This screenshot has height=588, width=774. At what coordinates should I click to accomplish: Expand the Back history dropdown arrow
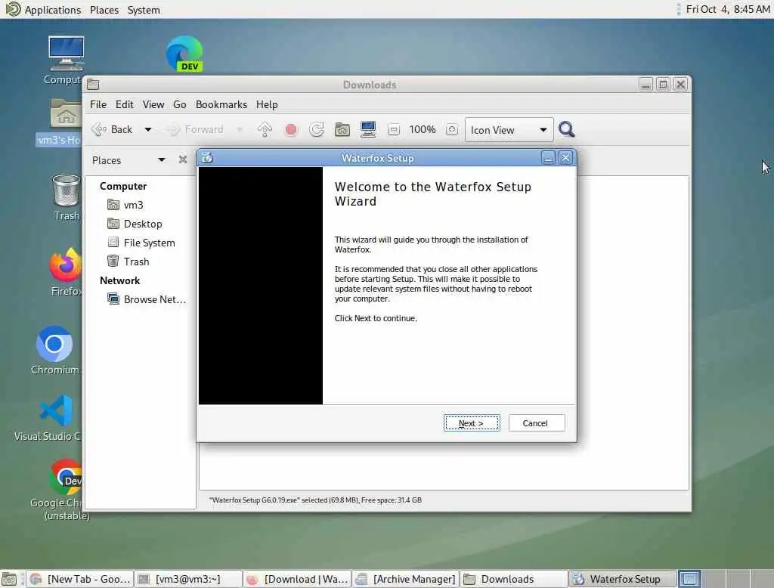[x=148, y=129]
